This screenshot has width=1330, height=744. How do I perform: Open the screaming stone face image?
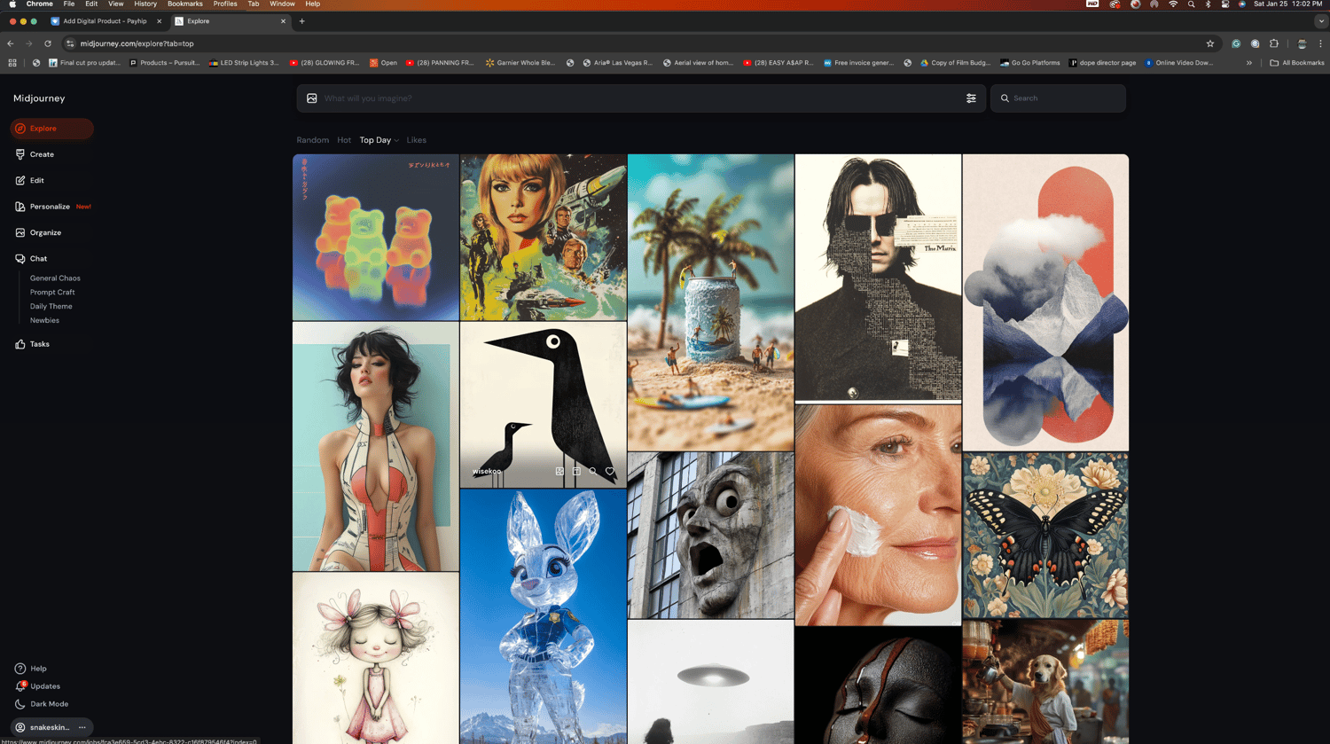(711, 536)
